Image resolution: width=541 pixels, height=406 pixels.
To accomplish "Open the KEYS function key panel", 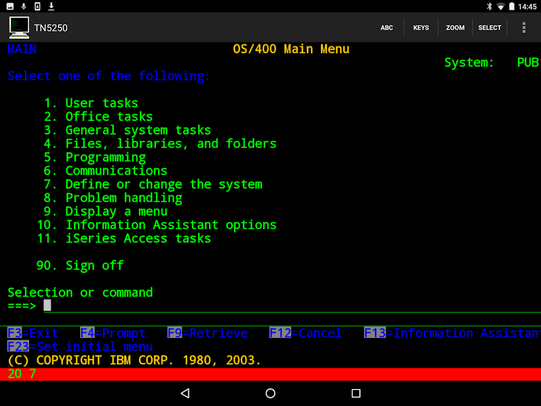I will click(x=421, y=27).
